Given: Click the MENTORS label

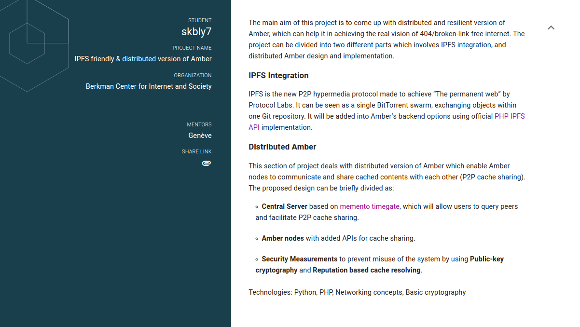Looking at the screenshot, I should point(199,124).
